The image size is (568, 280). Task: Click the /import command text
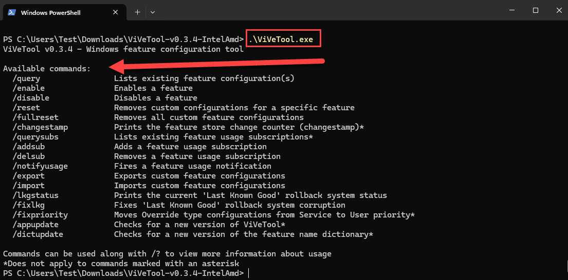(x=29, y=185)
